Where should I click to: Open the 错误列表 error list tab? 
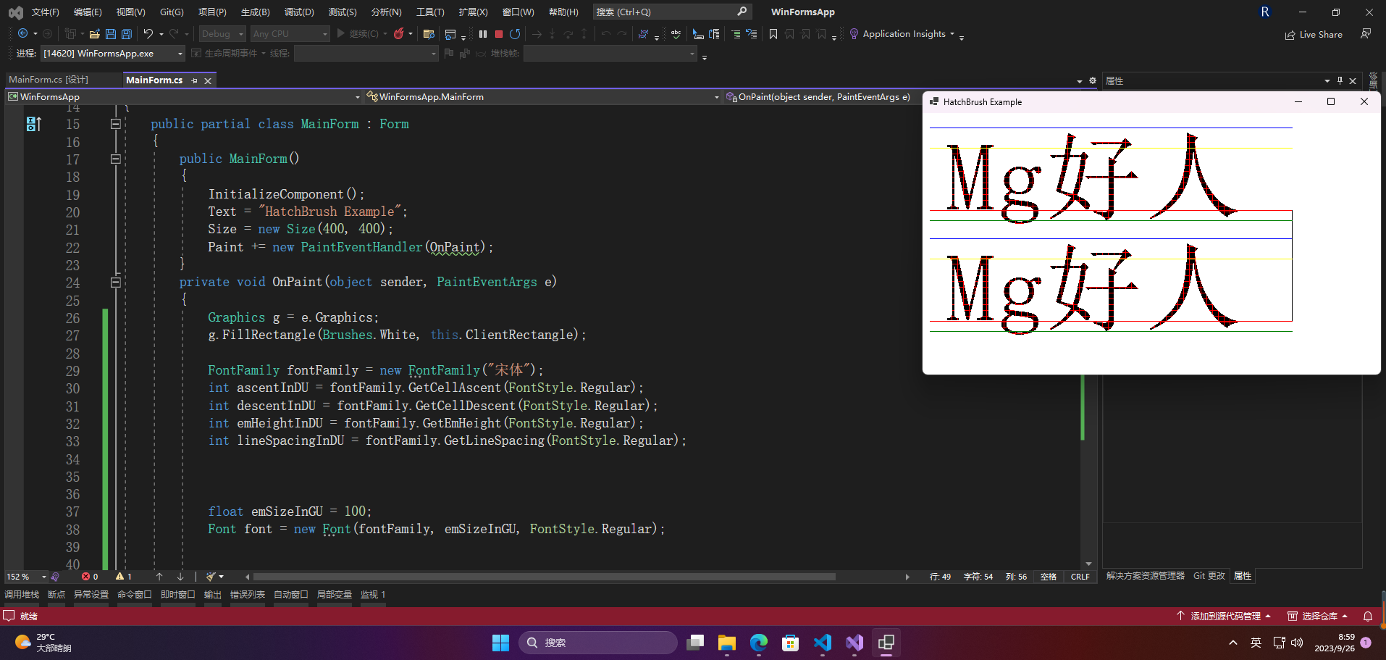click(x=248, y=595)
